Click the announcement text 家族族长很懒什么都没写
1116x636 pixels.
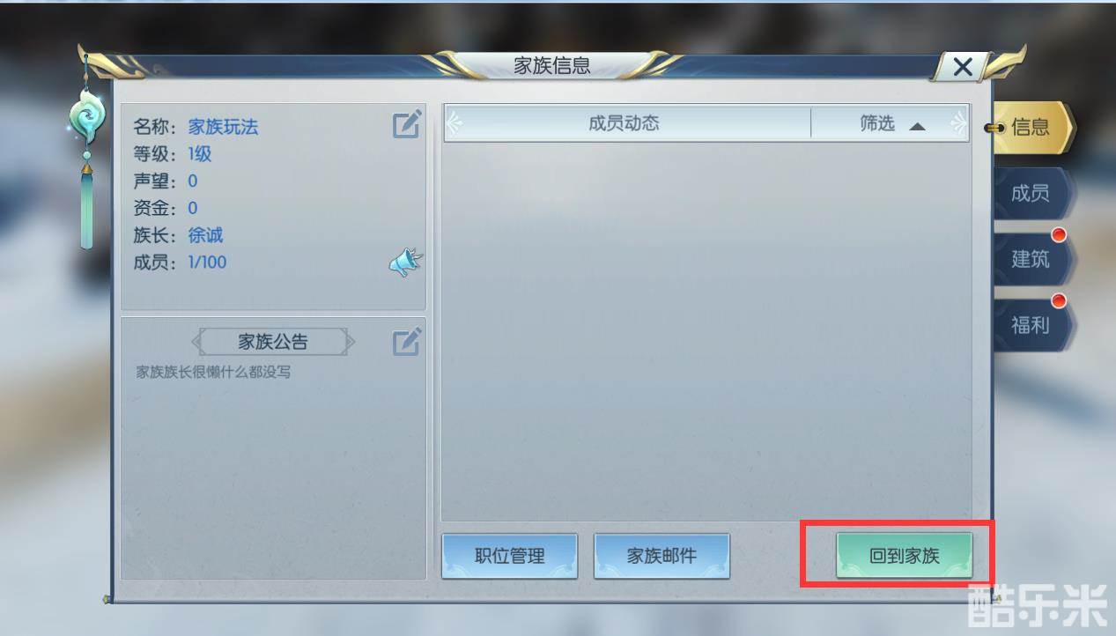tap(213, 372)
